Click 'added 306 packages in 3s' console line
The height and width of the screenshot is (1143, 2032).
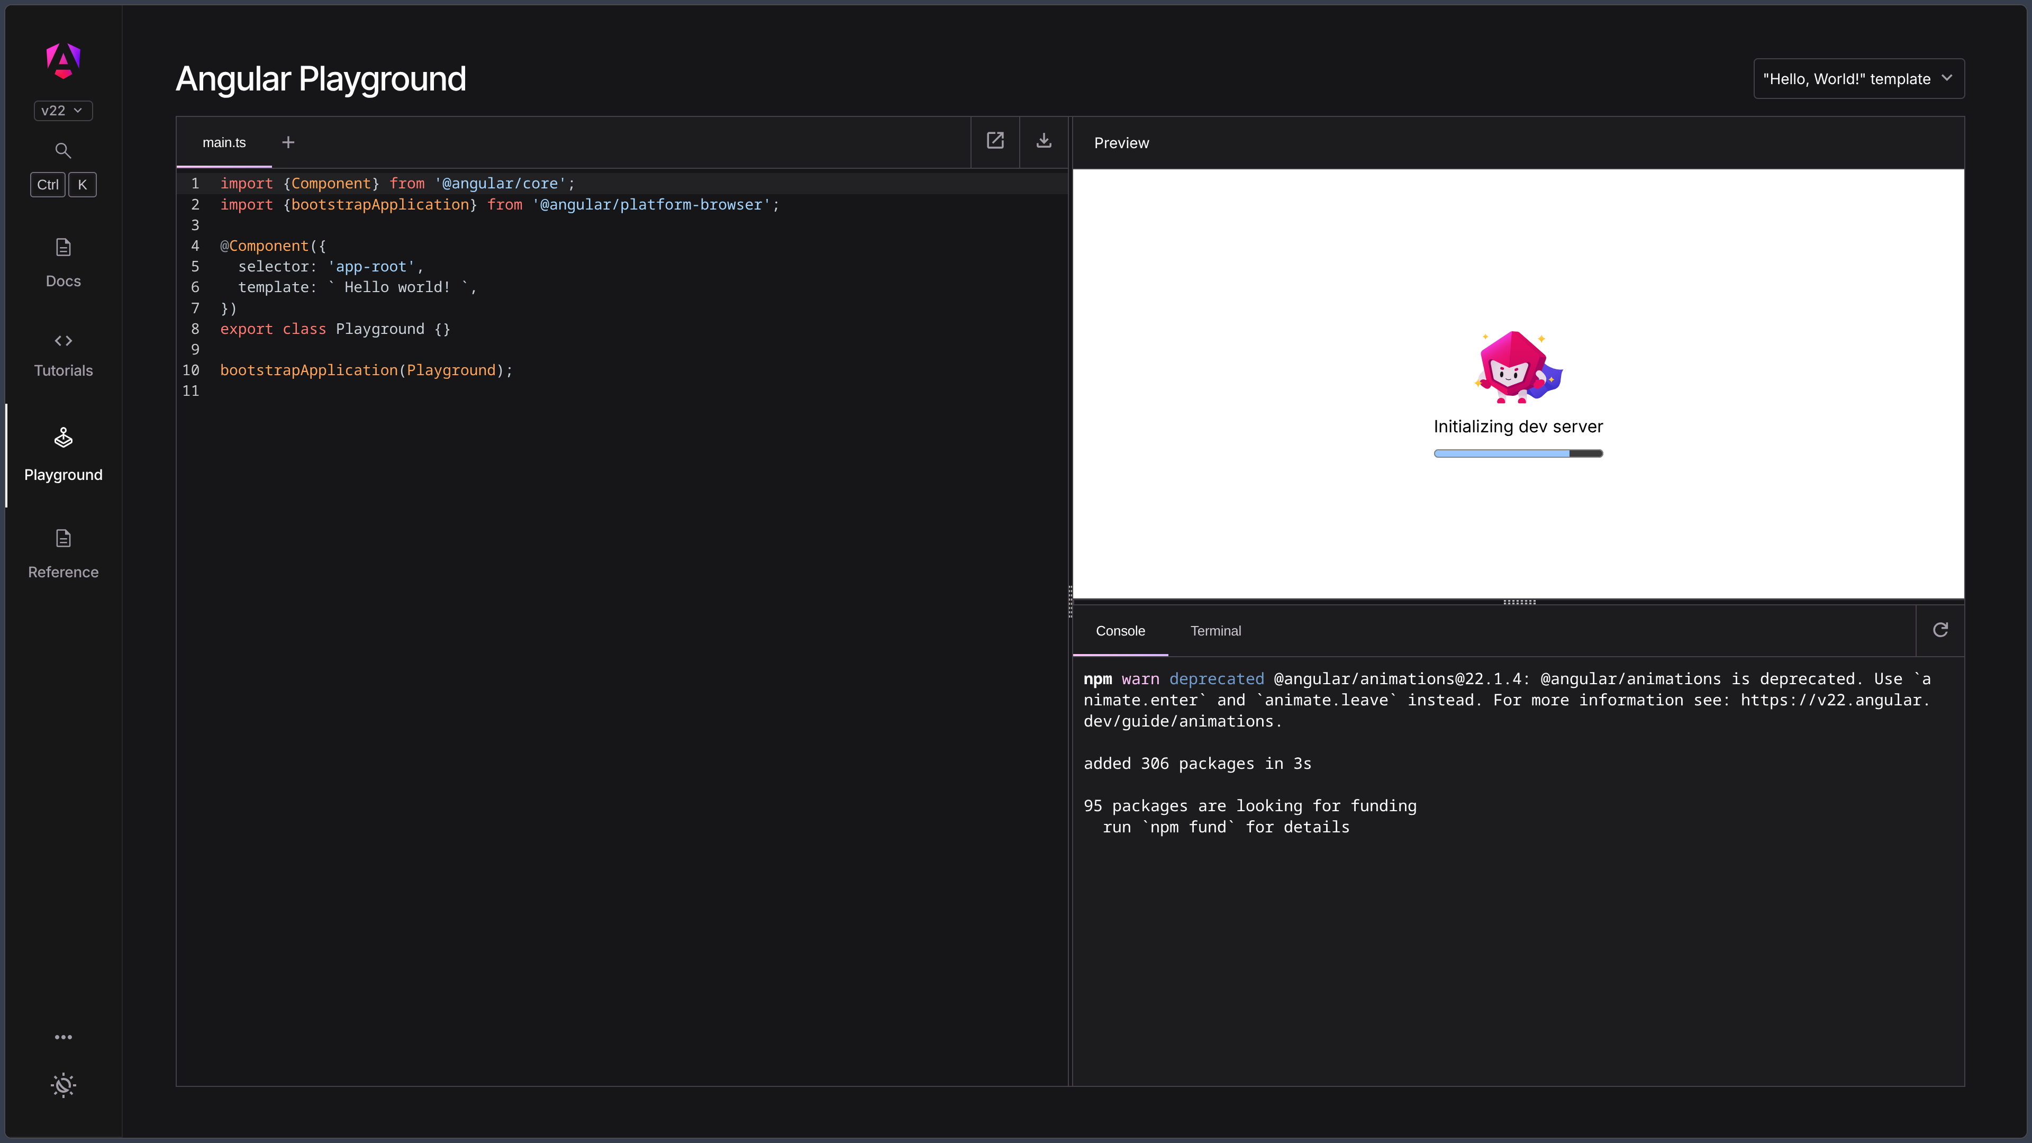click(1198, 764)
